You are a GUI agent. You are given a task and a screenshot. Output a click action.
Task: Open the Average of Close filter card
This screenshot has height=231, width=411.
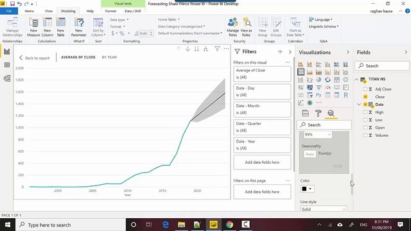(x=262, y=74)
